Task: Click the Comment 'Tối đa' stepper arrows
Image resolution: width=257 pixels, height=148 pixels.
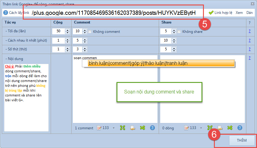Action: 85,31
